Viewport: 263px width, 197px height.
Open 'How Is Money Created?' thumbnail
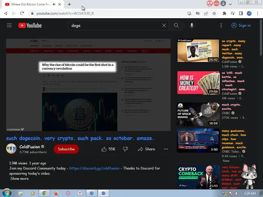(x=198, y=83)
